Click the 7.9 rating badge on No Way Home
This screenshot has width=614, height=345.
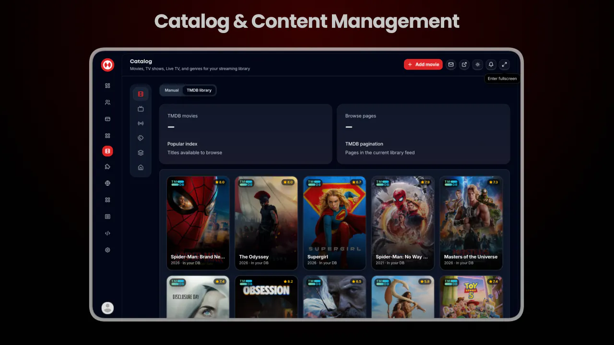click(425, 182)
